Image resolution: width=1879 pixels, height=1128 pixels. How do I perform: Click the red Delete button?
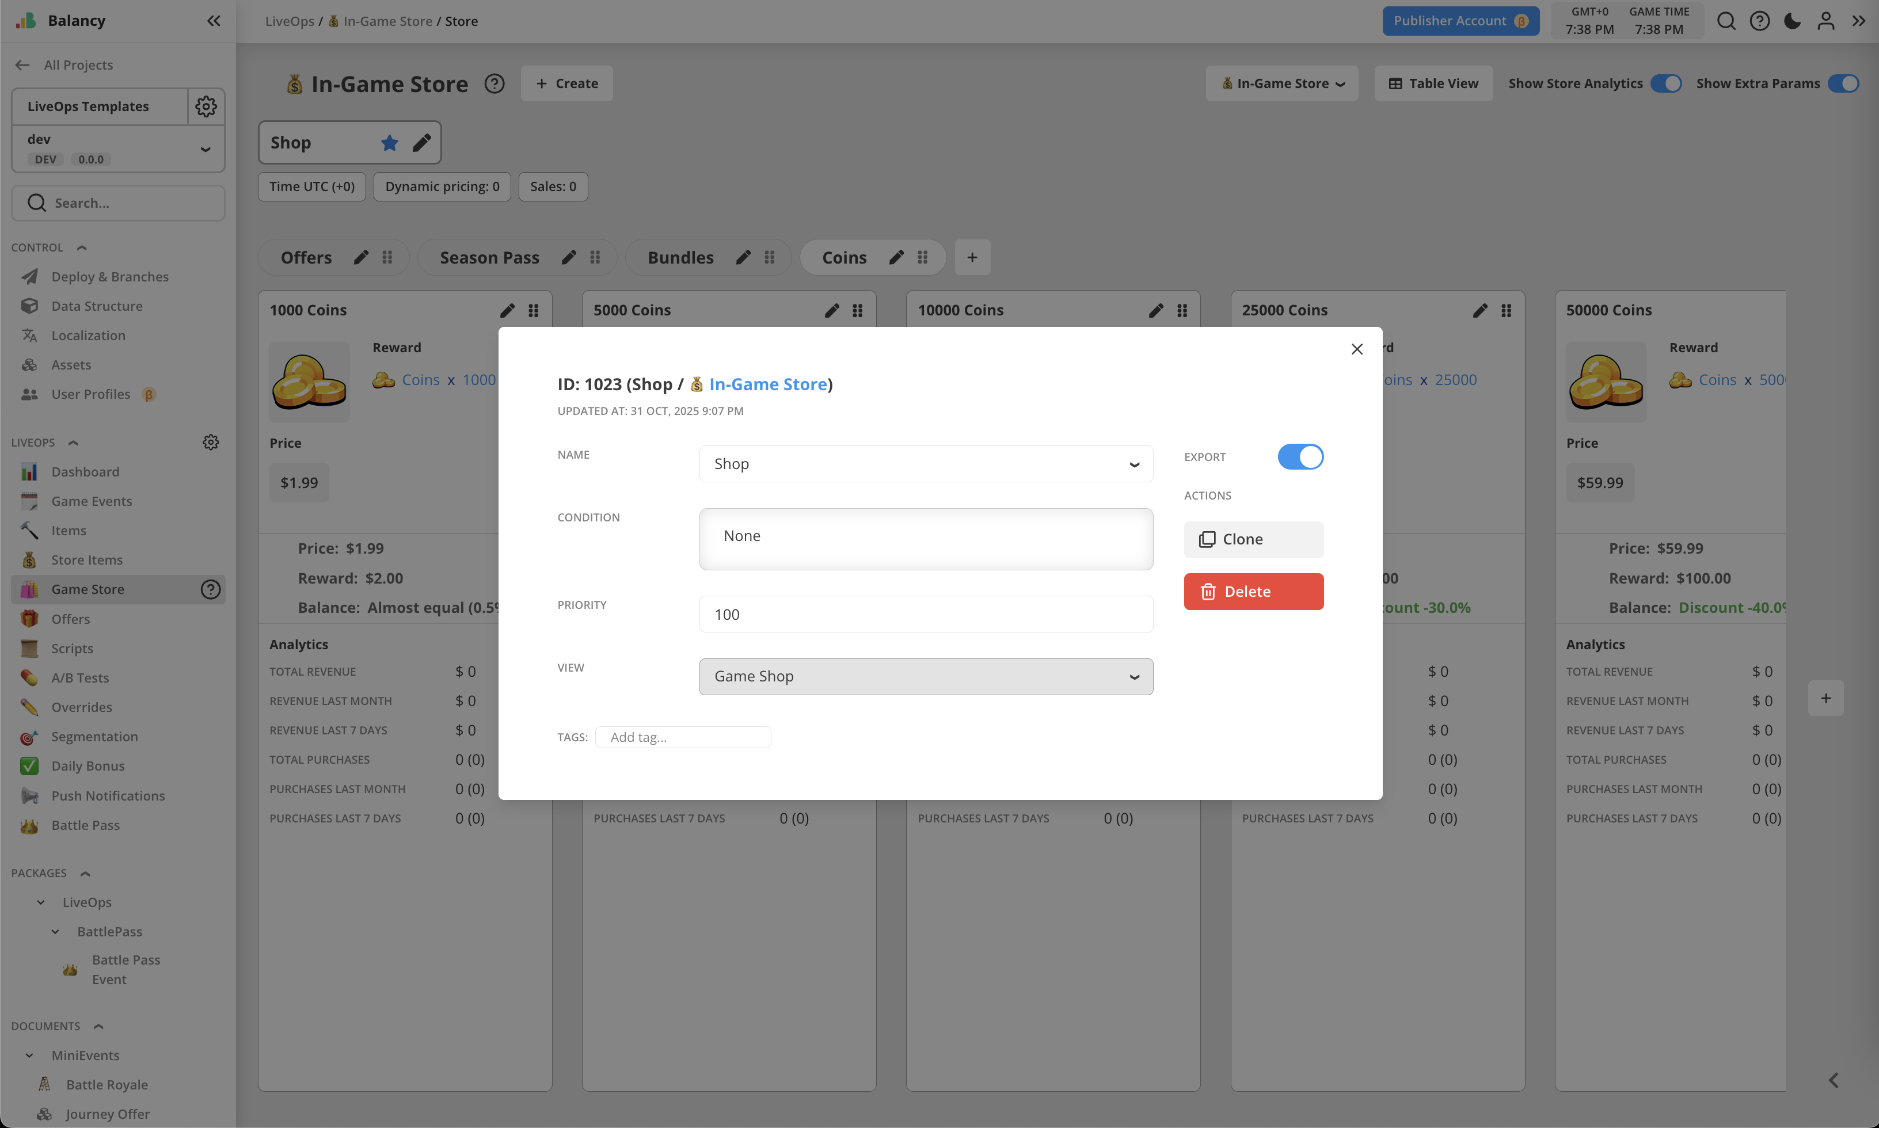pos(1253,592)
